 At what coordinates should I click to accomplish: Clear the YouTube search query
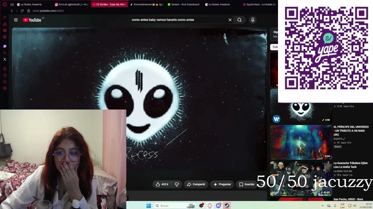pos(230,20)
